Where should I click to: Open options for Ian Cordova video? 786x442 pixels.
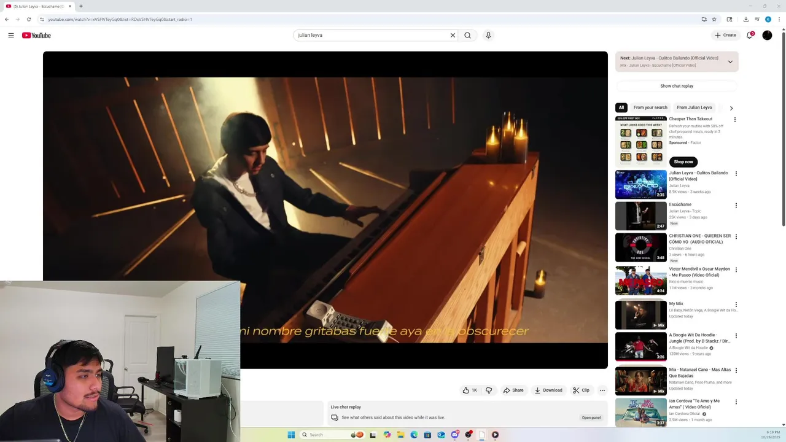tap(736, 402)
